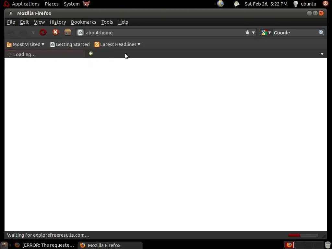
Task: Open the address bar history dropdown
Action: pyautogui.click(x=253, y=33)
